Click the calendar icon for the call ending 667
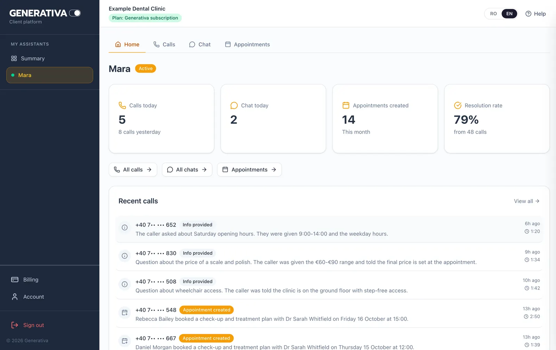 point(125,341)
